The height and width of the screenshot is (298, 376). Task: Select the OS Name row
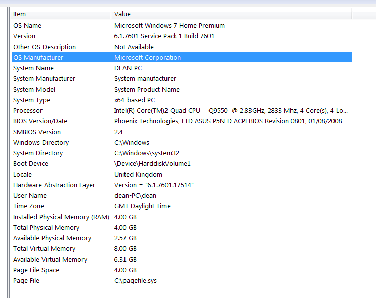click(x=27, y=26)
